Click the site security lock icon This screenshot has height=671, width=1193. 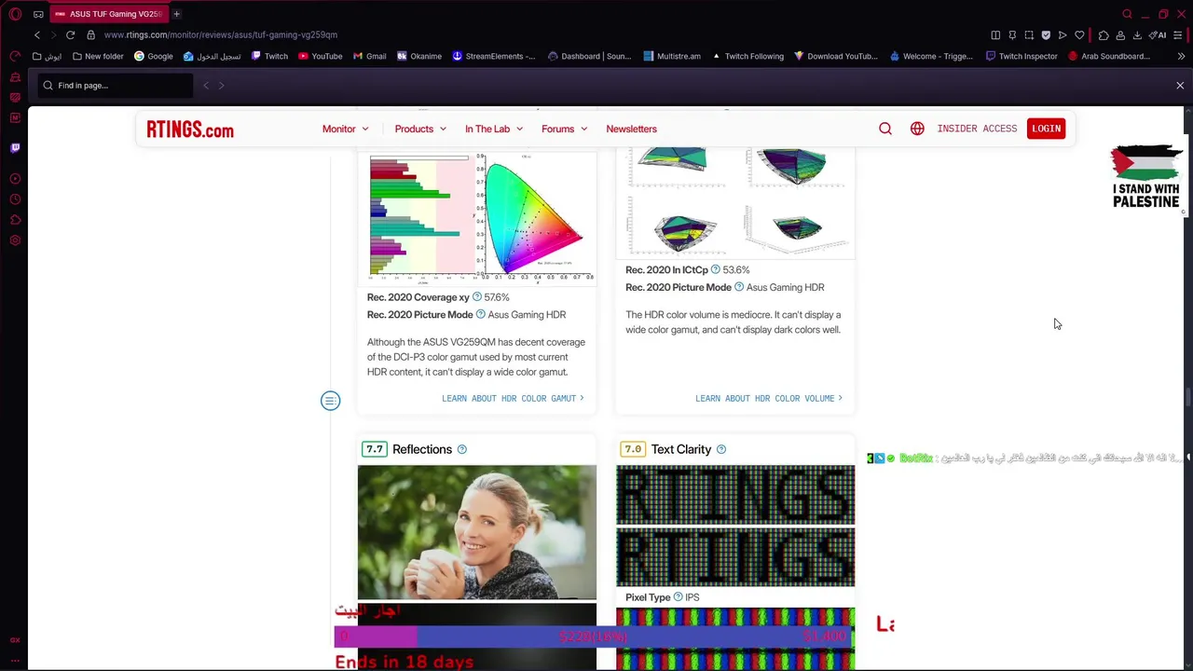[x=90, y=35]
